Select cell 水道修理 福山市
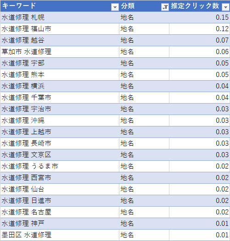The image size is (230, 241). pyautogui.click(x=60, y=29)
